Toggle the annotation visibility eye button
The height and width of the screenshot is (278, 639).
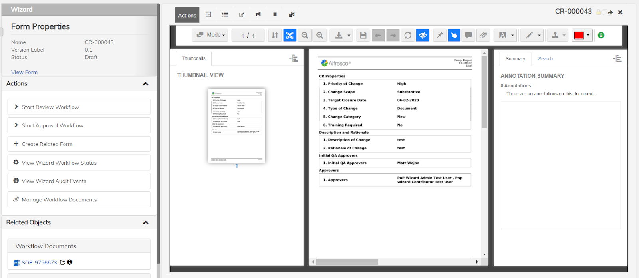pos(423,35)
